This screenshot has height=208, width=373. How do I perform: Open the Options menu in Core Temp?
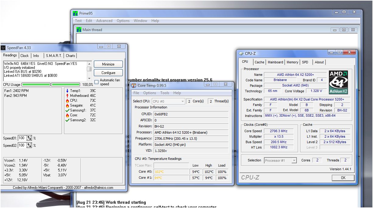pos(150,93)
